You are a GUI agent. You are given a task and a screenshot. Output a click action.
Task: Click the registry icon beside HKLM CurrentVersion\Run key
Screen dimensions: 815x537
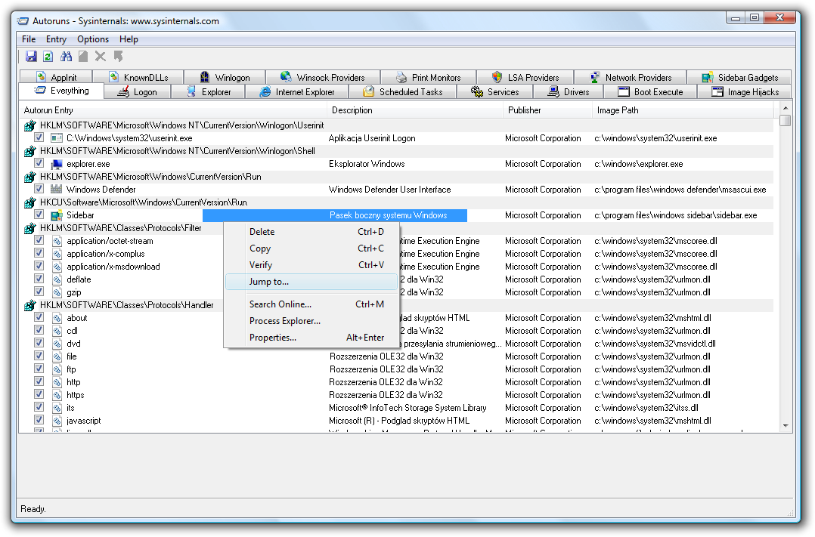[x=30, y=177]
